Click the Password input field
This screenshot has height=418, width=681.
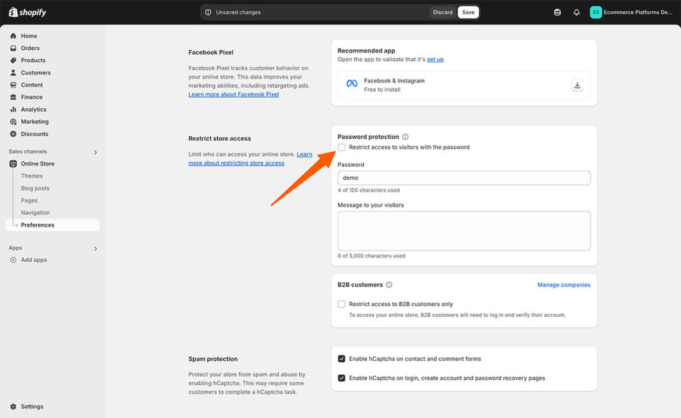coord(464,178)
